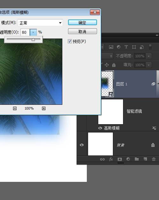Select the 背景 layer name
The image size is (159, 200).
[121, 145]
